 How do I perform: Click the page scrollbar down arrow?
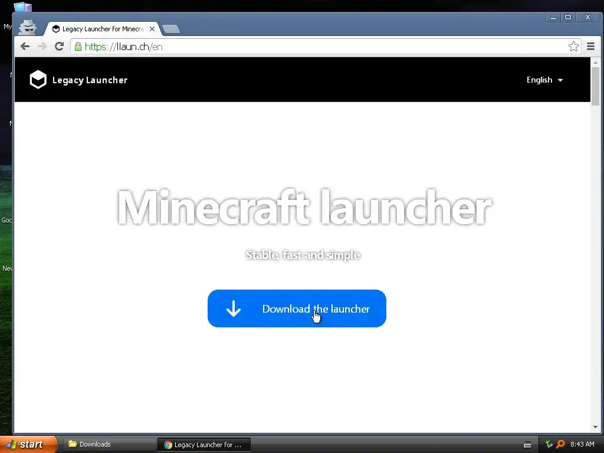(x=596, y=427)
